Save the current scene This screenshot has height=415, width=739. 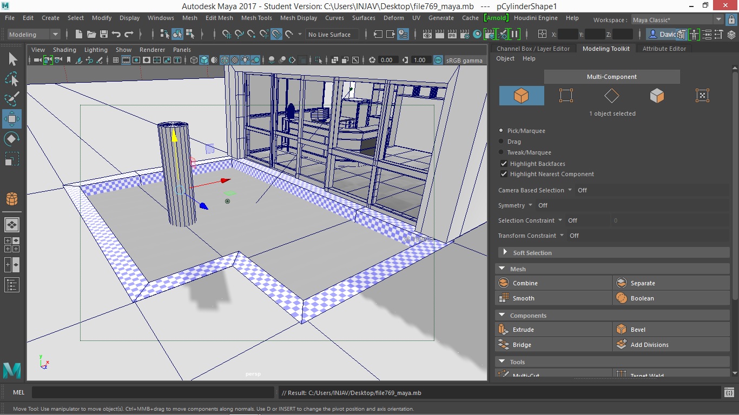coord(104,34)
